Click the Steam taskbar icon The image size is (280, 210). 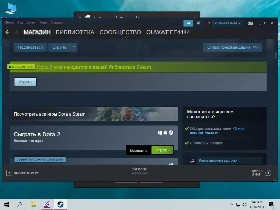[x=60, y=205]
